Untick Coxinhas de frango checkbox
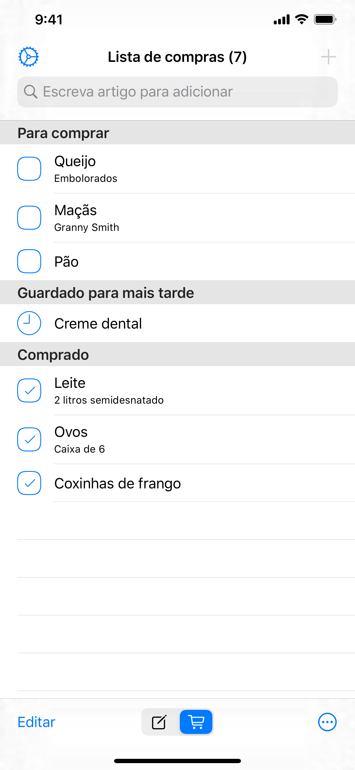355x770 pixels. (29, 483)
